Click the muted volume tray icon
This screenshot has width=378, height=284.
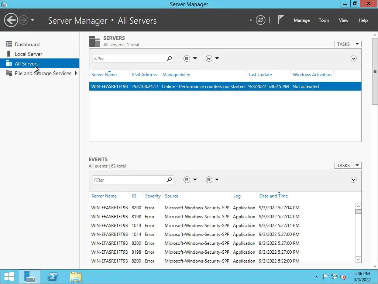[343, 277]
